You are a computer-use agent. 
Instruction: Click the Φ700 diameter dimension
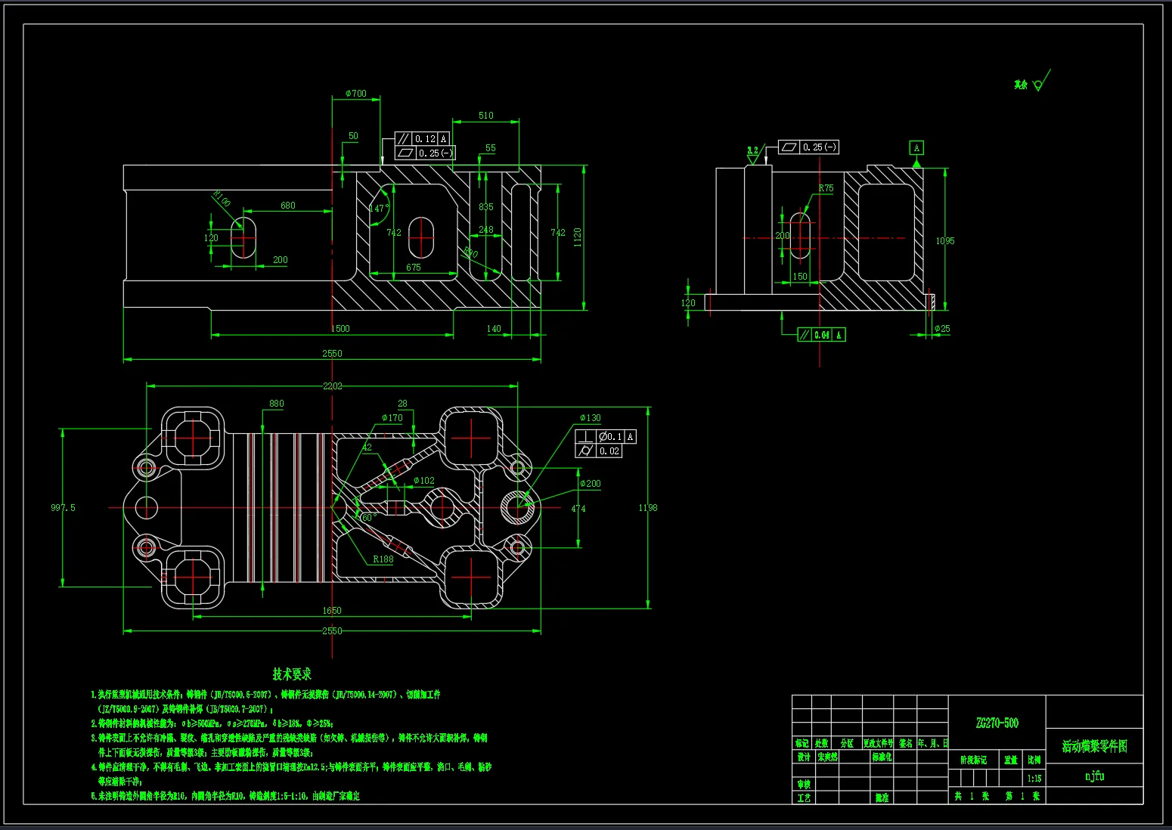(356, 94)
